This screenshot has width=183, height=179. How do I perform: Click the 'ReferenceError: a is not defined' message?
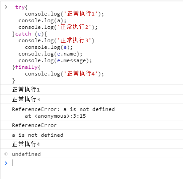point(63,109)
